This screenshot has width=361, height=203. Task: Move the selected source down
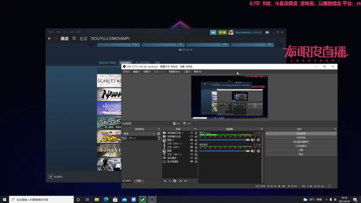tap(186, 181)
